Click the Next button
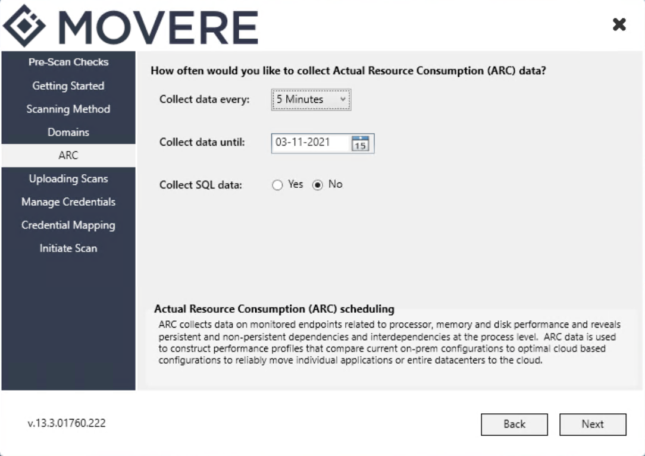This screenshot has width=645, height=456. (593, 424)
